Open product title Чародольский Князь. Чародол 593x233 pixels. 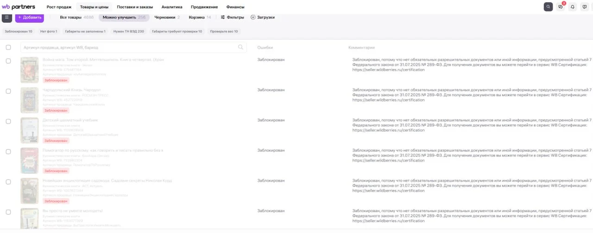coord(71,89)
